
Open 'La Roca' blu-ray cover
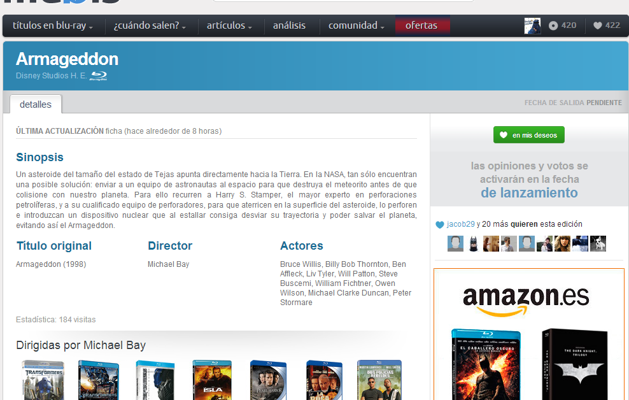[324, 380]
